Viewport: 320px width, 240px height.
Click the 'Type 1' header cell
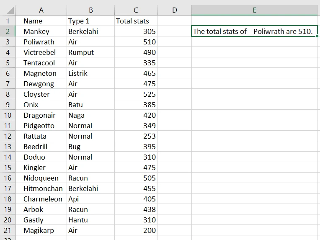tap(90, 21)
